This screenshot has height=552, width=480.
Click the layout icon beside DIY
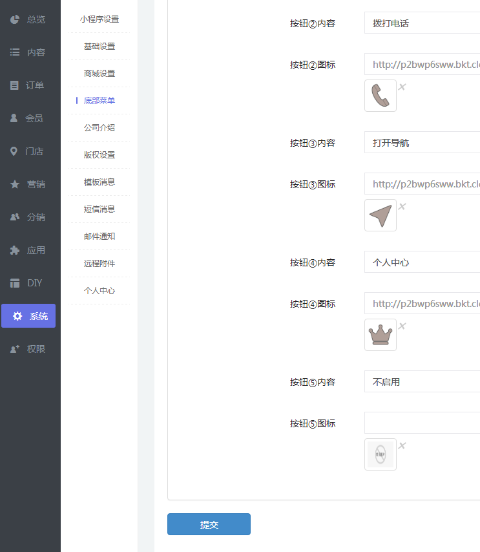[15, 283]
